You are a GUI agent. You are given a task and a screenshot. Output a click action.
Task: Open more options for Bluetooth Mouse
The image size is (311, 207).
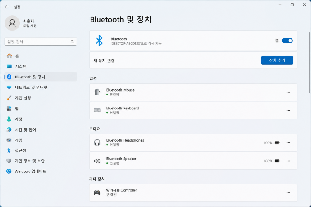tap(288, 92)
